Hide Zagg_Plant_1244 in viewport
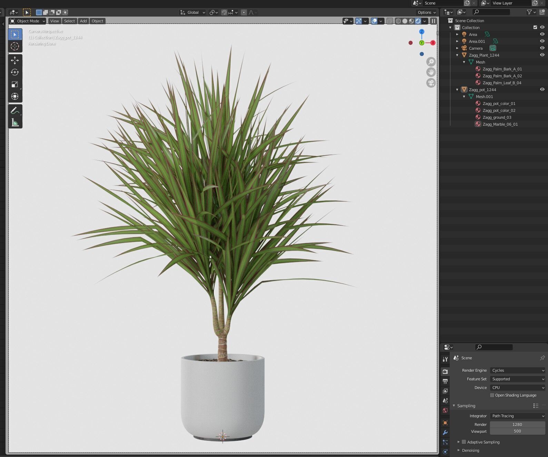The image size is (548, 457). point(542,55)
